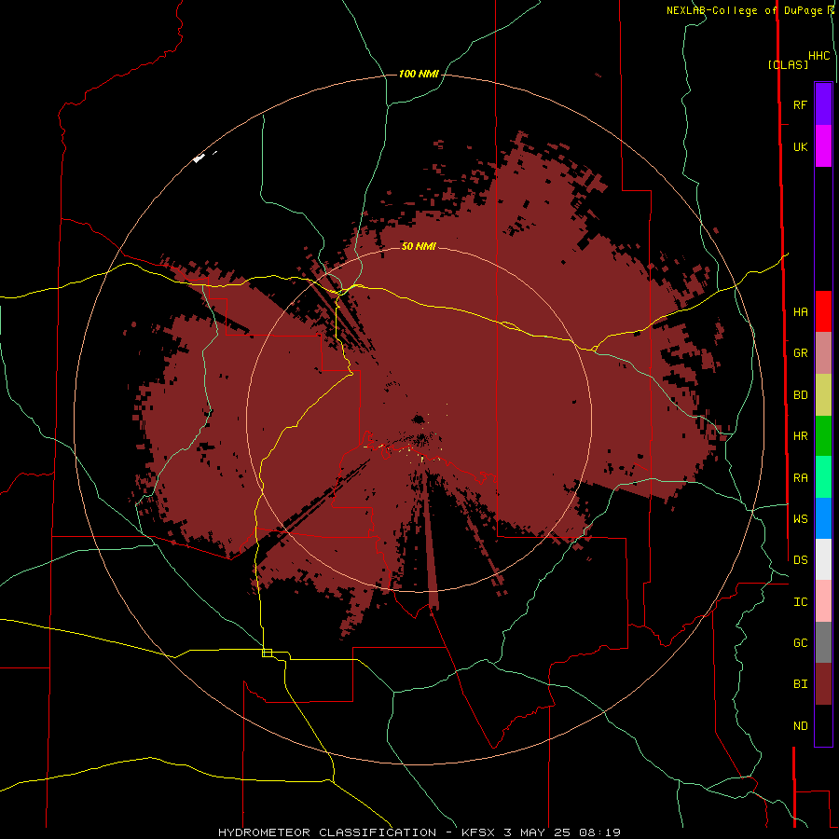Click the KFSX station identifier in the footer

click(x=479, y=832)
